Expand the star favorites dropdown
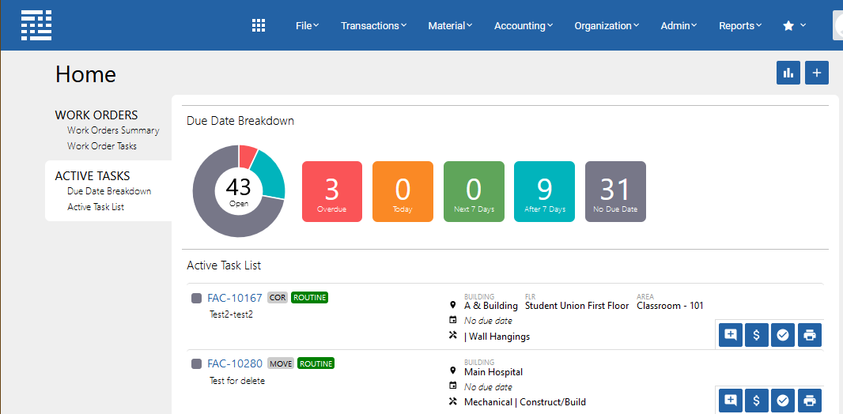This screenshot has width=843, height=414. 794,25
